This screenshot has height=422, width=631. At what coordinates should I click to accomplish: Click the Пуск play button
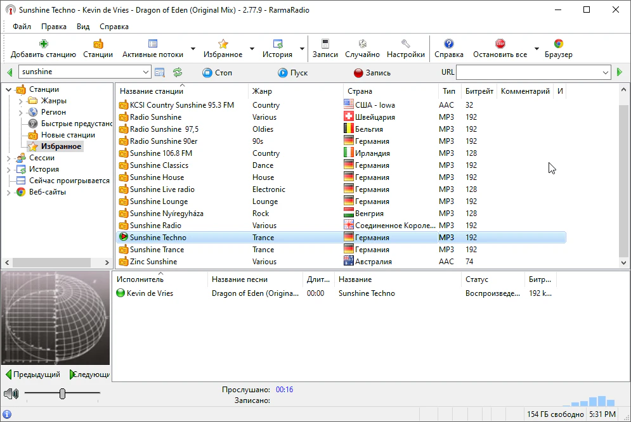coord(292,73)
